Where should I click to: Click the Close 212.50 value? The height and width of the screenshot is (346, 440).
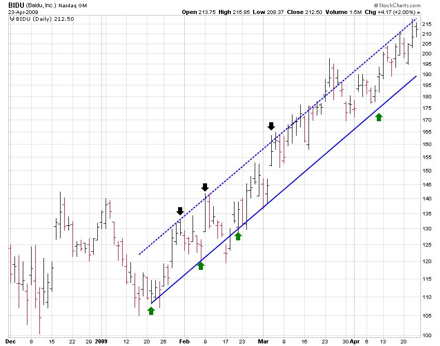click(x=304, y=12)
